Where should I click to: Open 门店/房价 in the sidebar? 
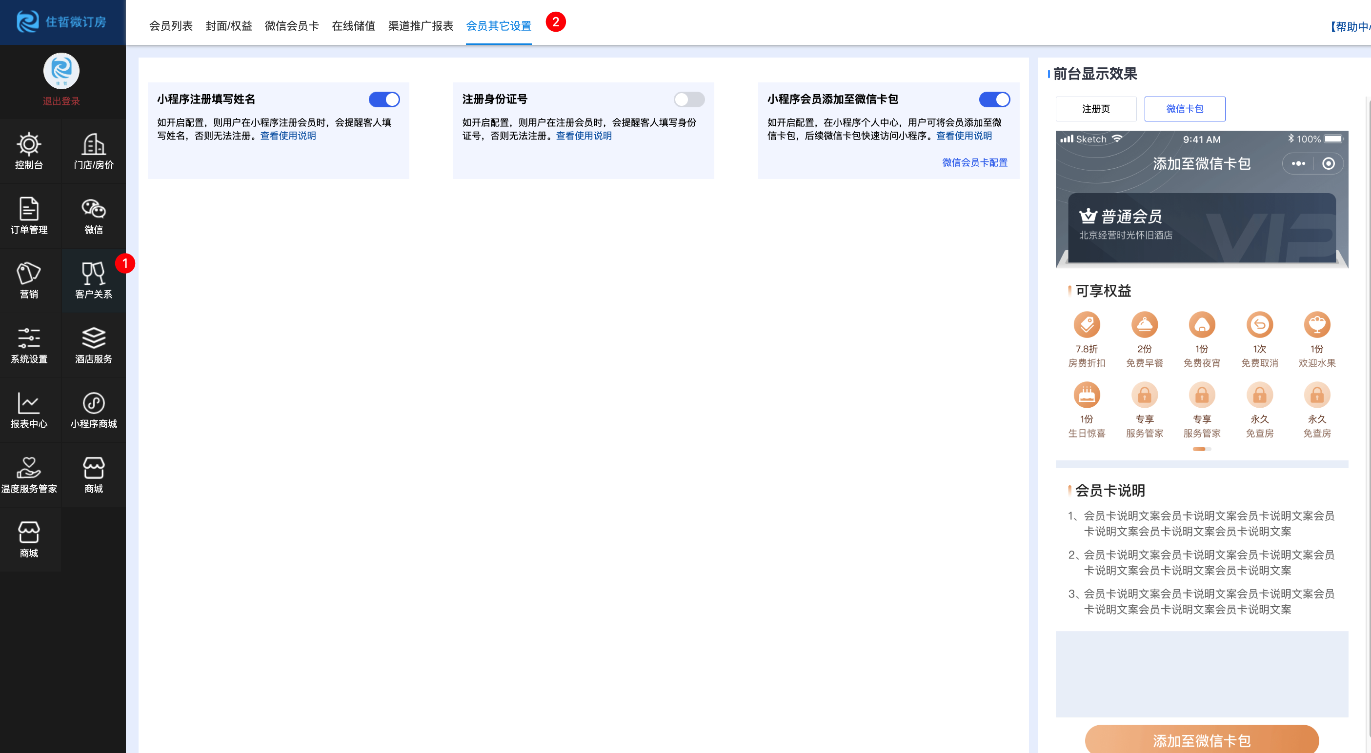pyautogui.click(x=93, y=151)
